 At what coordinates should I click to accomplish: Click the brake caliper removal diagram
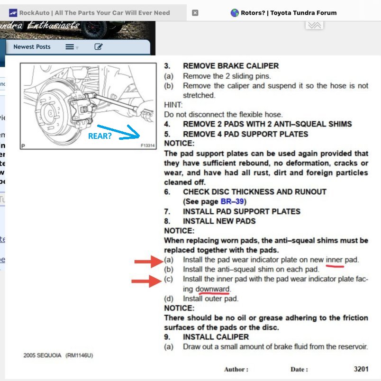88,106
